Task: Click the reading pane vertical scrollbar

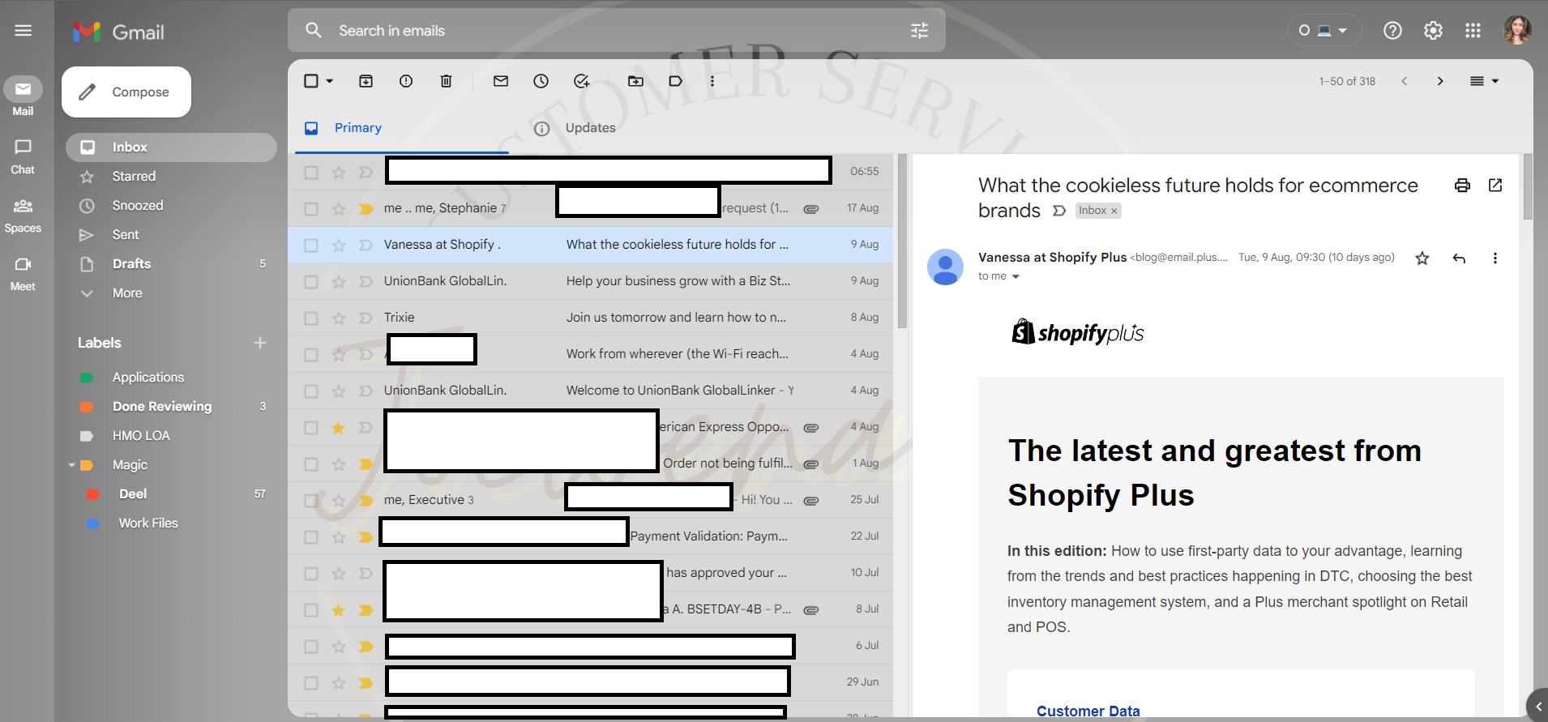Action: tap(1528, 186)
